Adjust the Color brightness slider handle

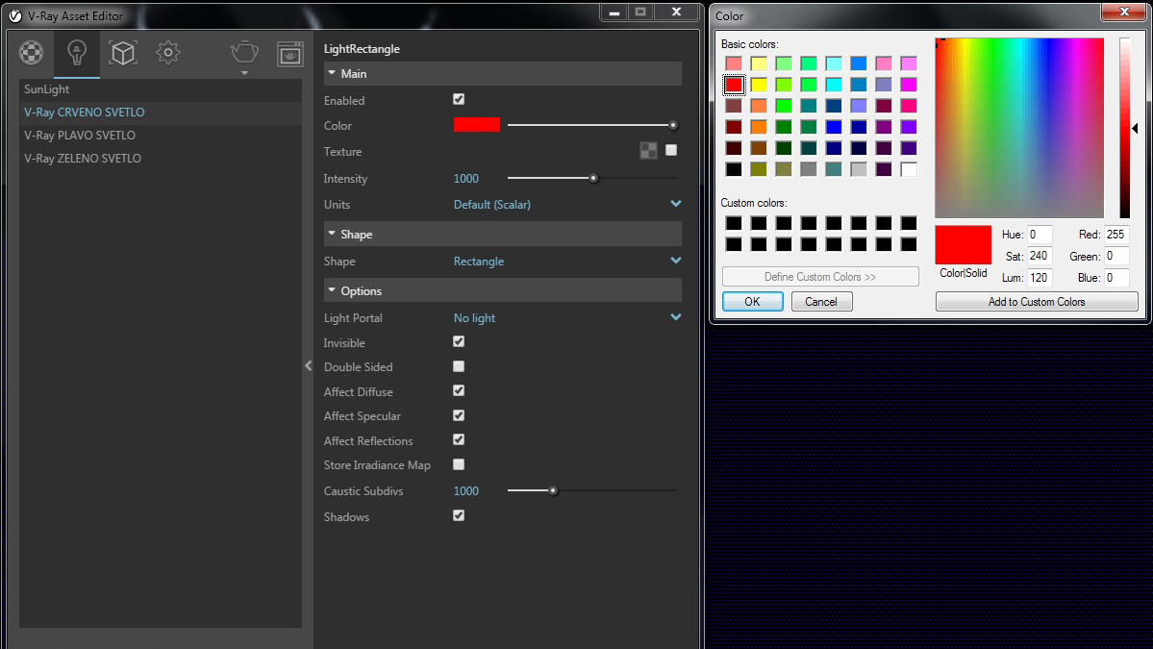coord(673,126)
